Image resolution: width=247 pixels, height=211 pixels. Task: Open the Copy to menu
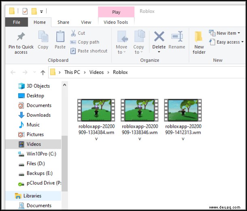tap(139, 42)
